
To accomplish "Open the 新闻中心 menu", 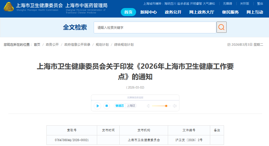I will pos(148,12).
